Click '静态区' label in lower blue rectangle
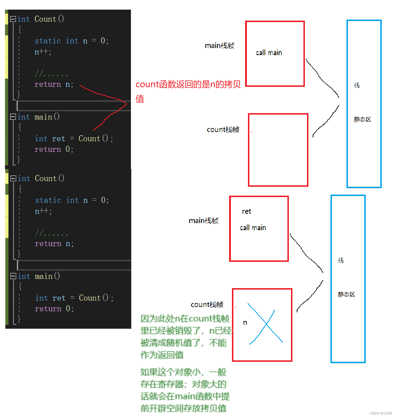The height and width of the screenshot is (418, 397). pos(346,294)
